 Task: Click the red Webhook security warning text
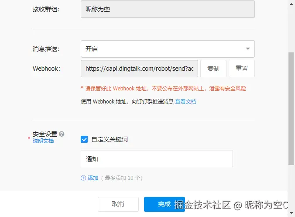coord(163,89)
